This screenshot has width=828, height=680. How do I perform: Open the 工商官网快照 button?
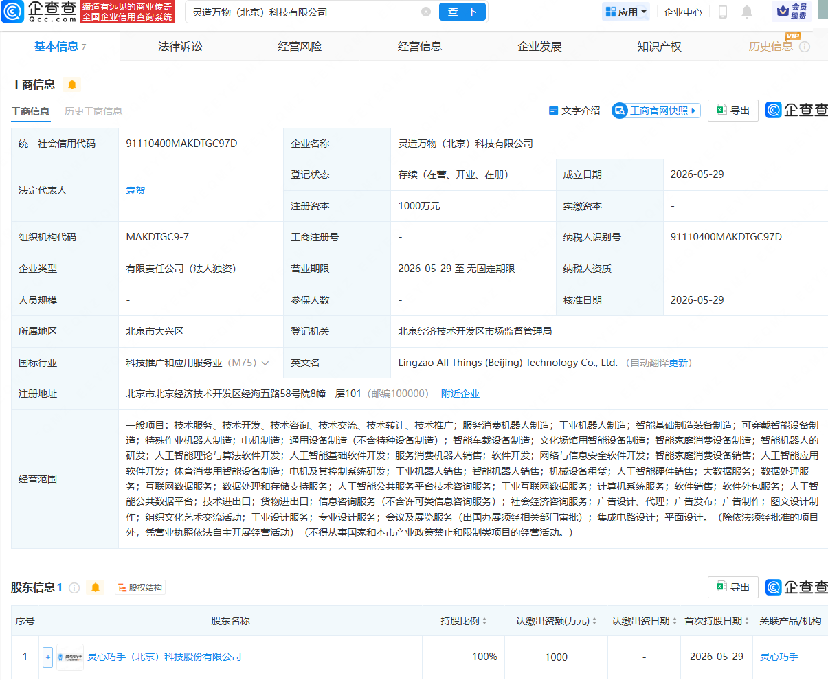click(x=656, y=111)
